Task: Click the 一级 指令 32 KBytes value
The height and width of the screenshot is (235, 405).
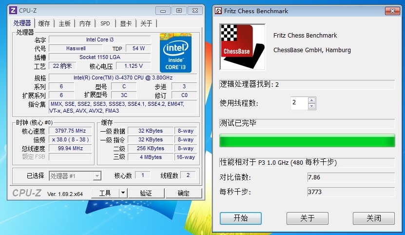Action: coord(151,139)
